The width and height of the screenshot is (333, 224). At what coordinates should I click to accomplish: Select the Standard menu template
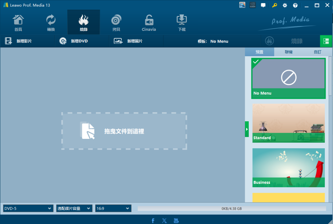coord(288,123)
